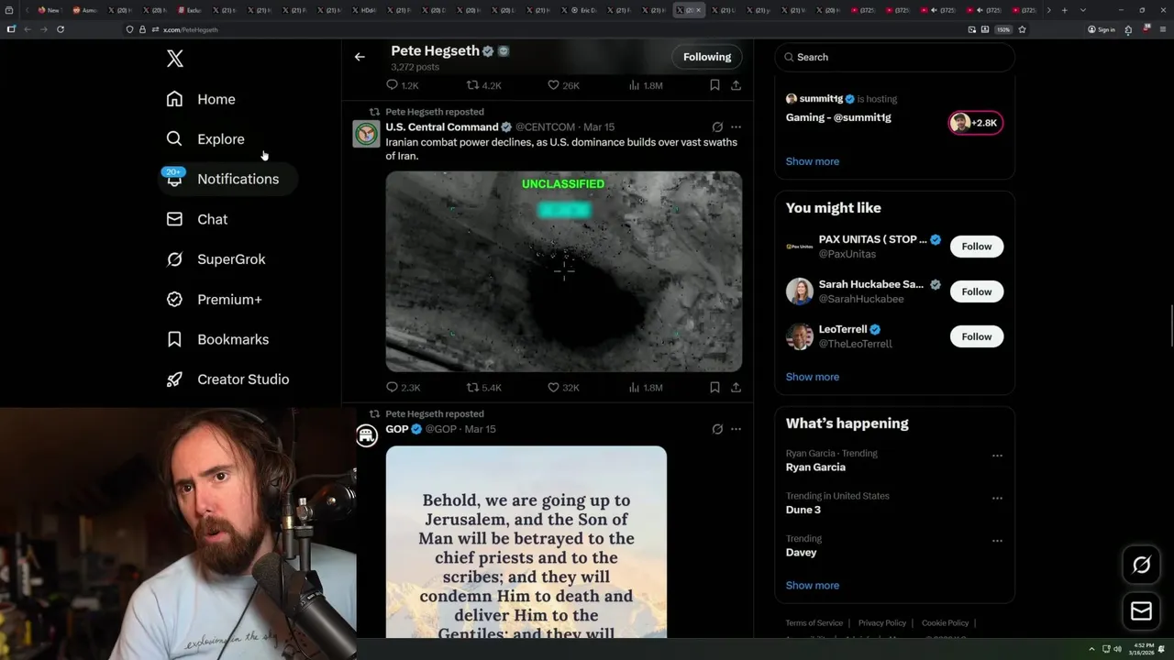Share the top post with 26K likes
Screen dimensions: 1174x660
(x=736, y=85)
